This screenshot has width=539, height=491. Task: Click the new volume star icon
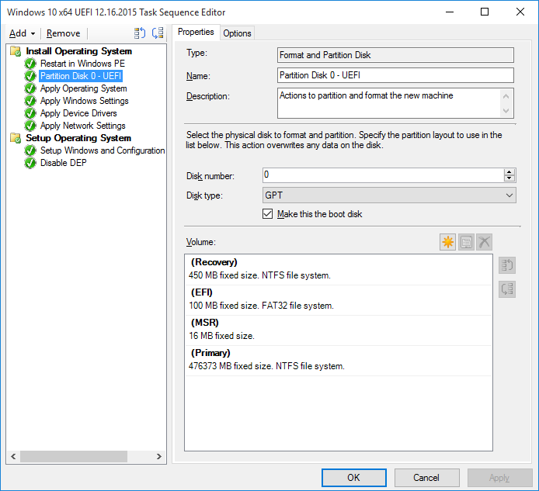(447, 242)
